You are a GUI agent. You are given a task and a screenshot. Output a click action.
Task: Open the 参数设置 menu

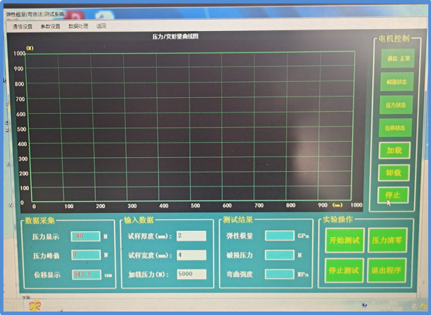click(x=50, y=26)
